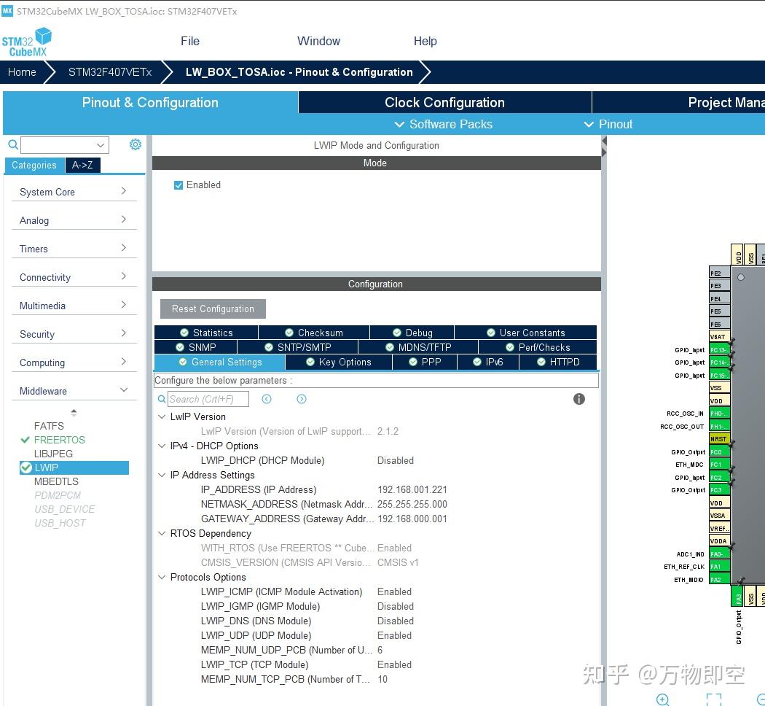This screenshot has width=765, height=706.
Task: Click the settings gear icon in left sidebar
Action: (x=135, y=144)
